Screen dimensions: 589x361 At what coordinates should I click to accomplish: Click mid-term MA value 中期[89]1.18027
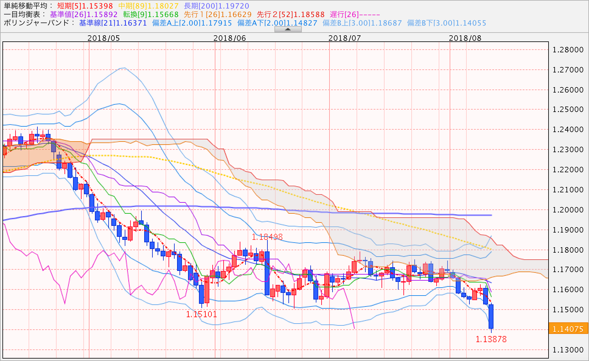148,6
